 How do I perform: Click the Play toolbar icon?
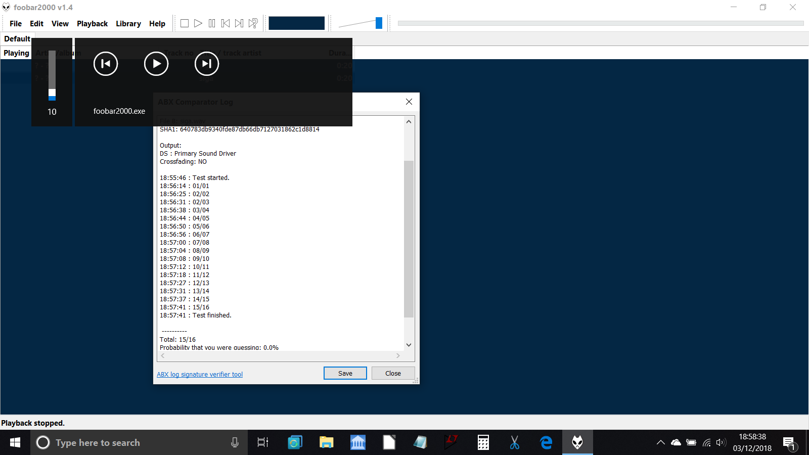point(198,23)
